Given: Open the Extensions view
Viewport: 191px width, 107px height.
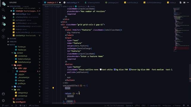Looking at the screenshot, I should pos(4,24).
